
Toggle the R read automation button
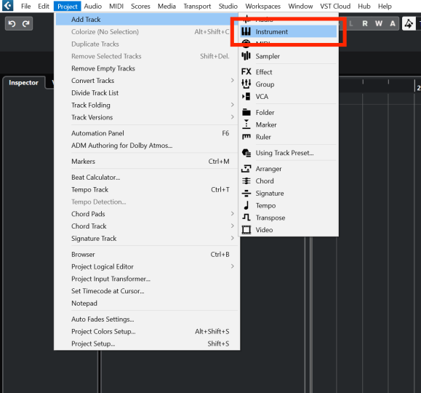[364, 24]
